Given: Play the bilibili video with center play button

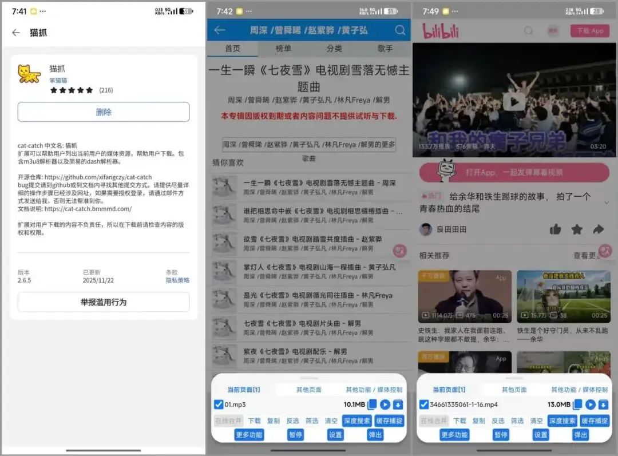Looking at the screenshot, I should tap(514, 102).
